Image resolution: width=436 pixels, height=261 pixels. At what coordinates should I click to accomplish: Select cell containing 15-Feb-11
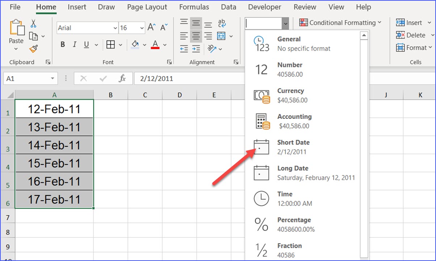click(54, 163)
